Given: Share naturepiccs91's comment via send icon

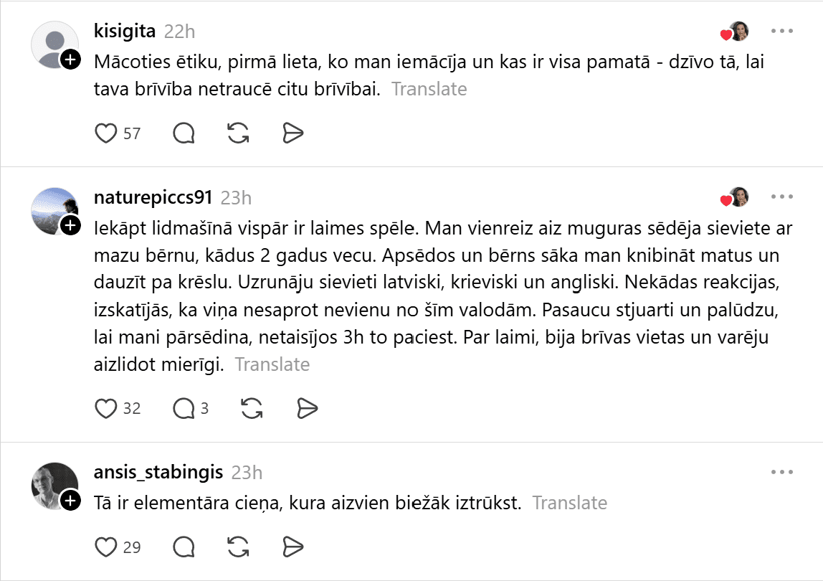Looking at the screenshot, I should [x=307, y=409].
